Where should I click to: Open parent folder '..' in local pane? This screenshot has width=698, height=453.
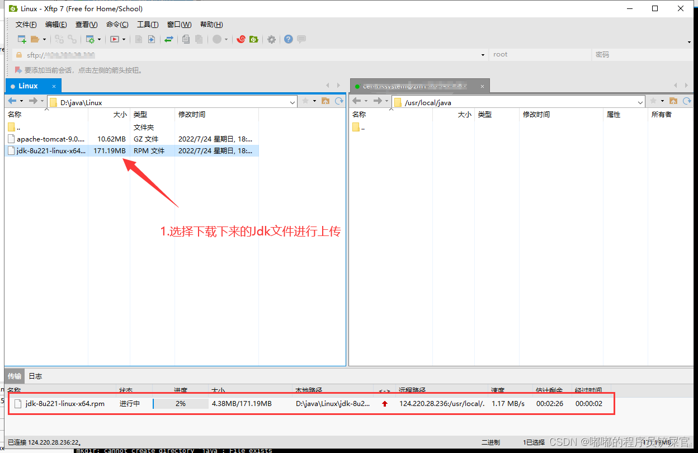pos(15,128)
